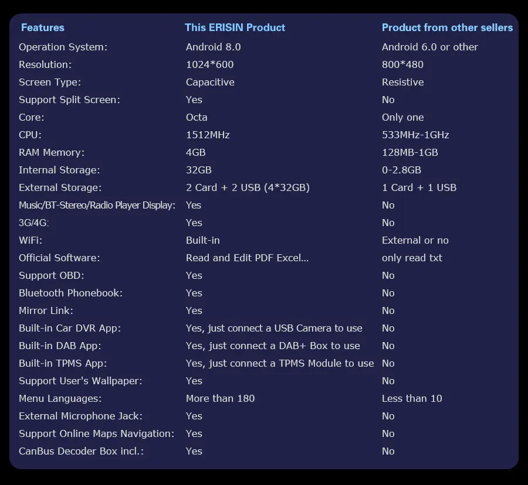The width and height of the screenshot is (528, 485).
Task: Click the Features column header
Action: (x=42, y=28)
